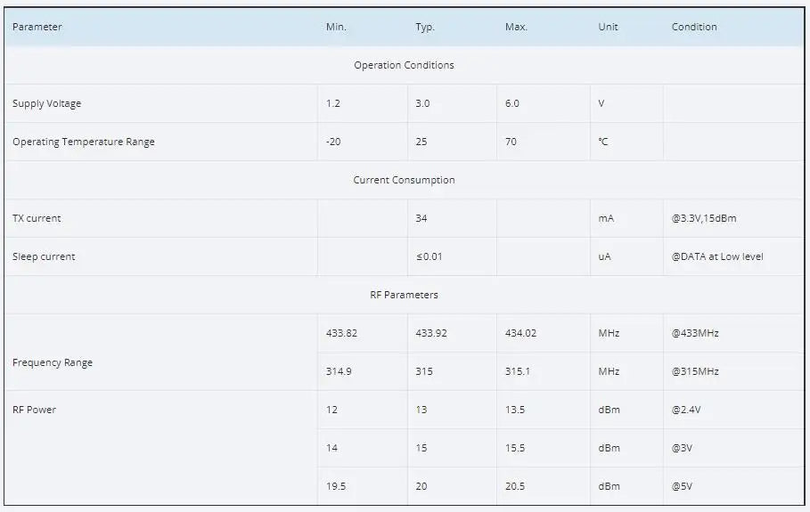Select the Typ. column header
Image resolution: width=810 pixels, height=512 pixels.
coord(425,27)
